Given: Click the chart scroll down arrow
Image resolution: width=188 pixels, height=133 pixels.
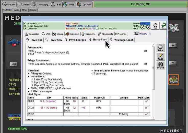Looking at the screenshot, I should coord(153,118).
